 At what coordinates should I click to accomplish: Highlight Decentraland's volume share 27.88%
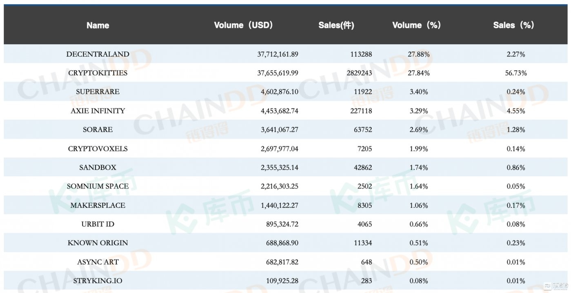(x=419, y=54)
